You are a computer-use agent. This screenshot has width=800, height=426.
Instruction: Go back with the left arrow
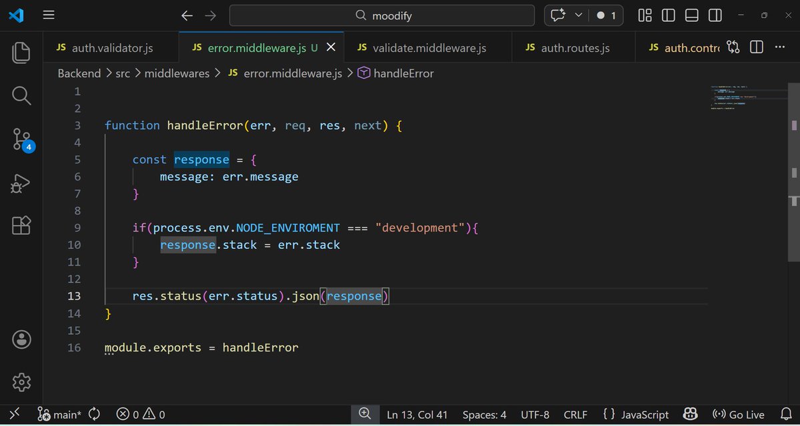tap(187, 15)
